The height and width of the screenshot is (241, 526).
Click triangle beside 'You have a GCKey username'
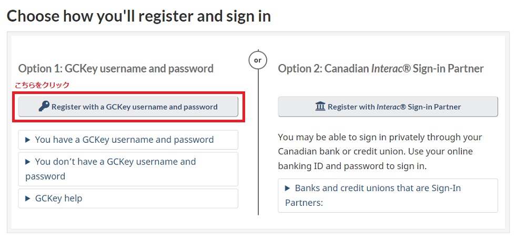coord(28,140)
